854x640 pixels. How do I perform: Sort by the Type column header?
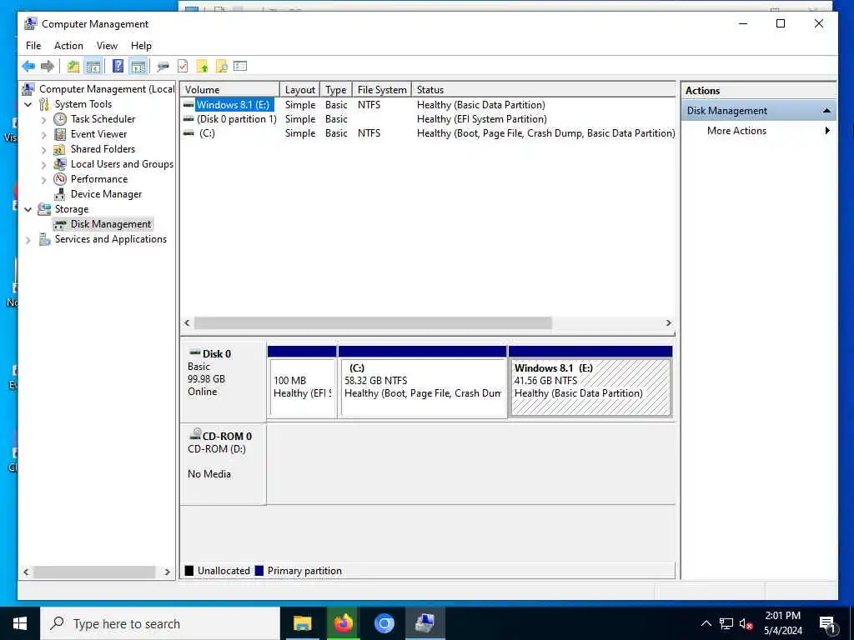pyautogui.click(x=336, y=90)
